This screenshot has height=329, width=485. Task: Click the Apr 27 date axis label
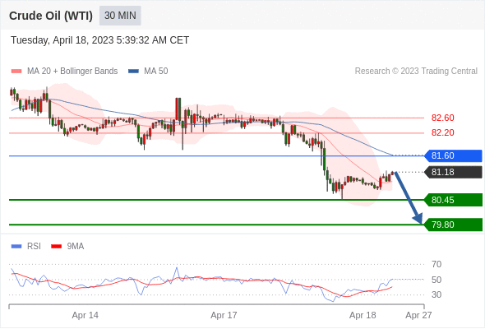pos(418,315)
